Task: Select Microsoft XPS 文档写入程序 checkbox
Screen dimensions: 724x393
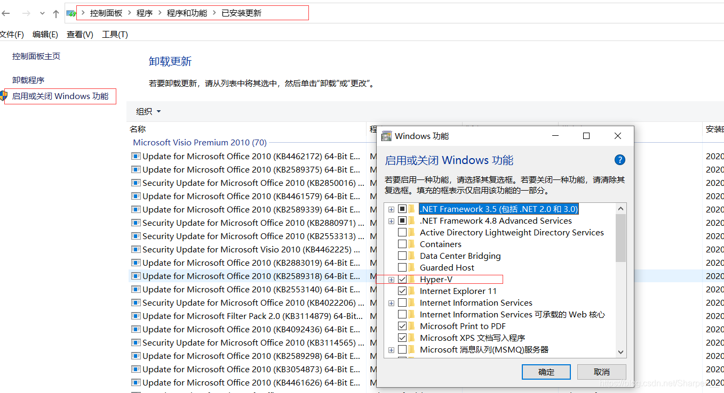Action: [402, 338]
